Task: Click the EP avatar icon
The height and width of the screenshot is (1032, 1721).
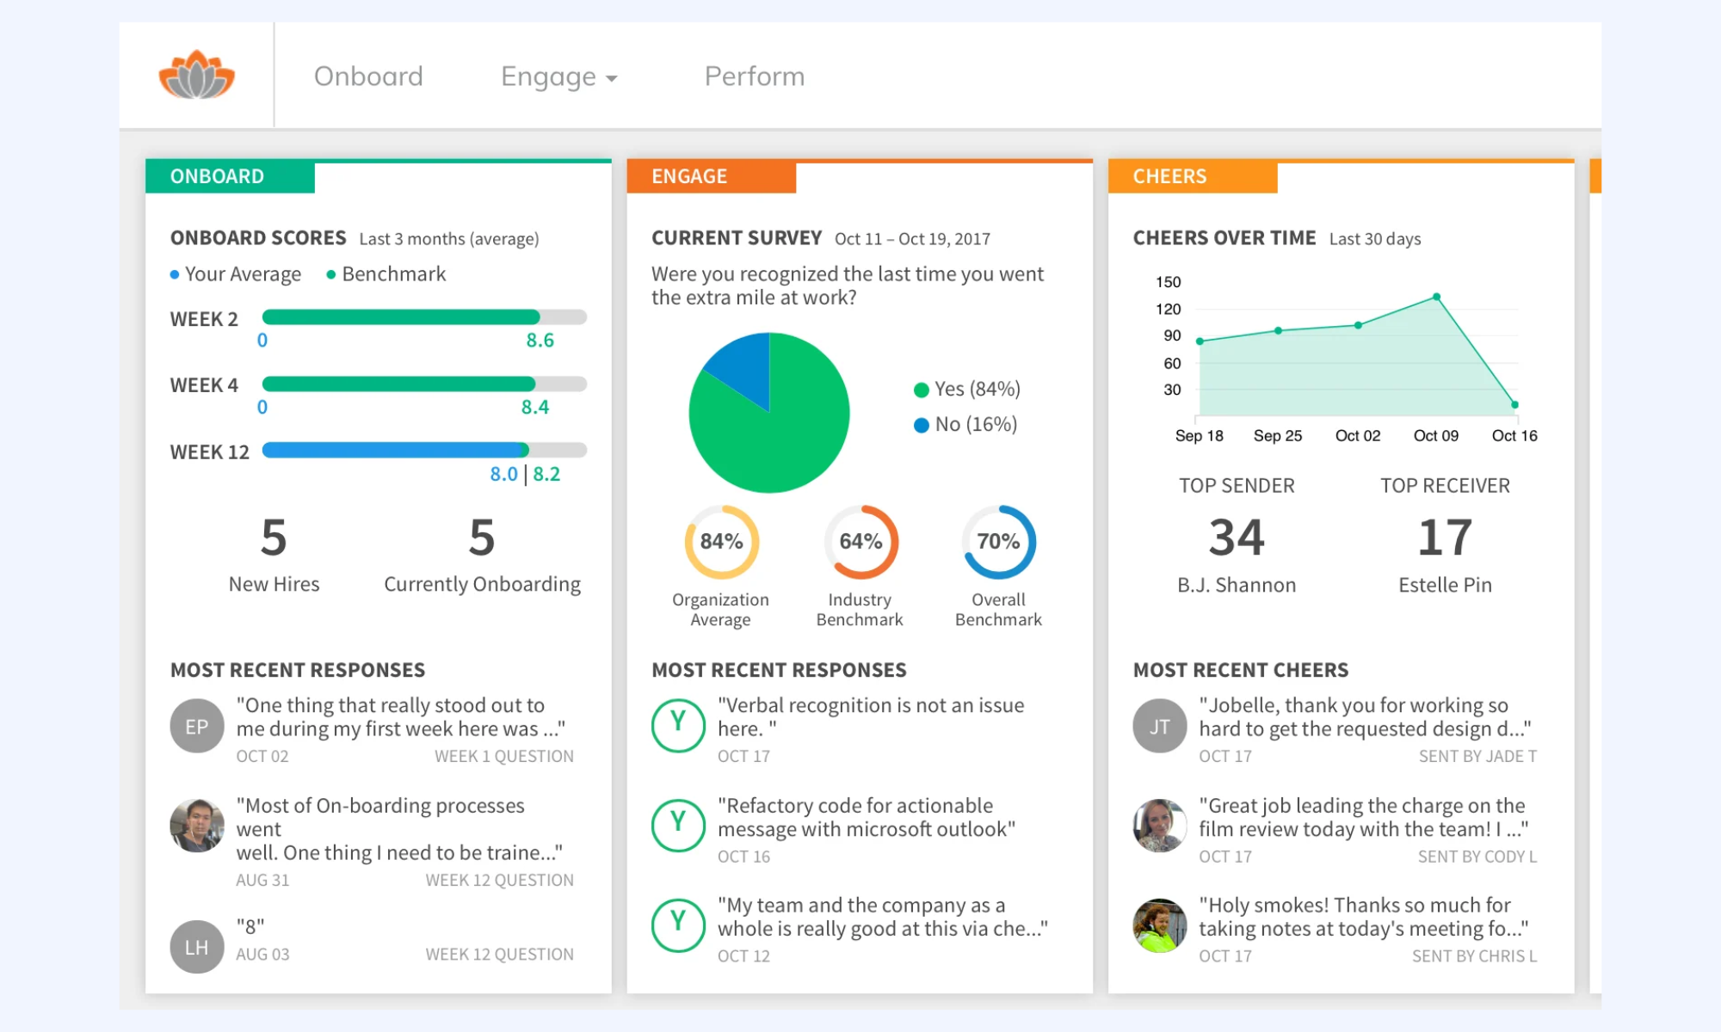Action: 197,726
